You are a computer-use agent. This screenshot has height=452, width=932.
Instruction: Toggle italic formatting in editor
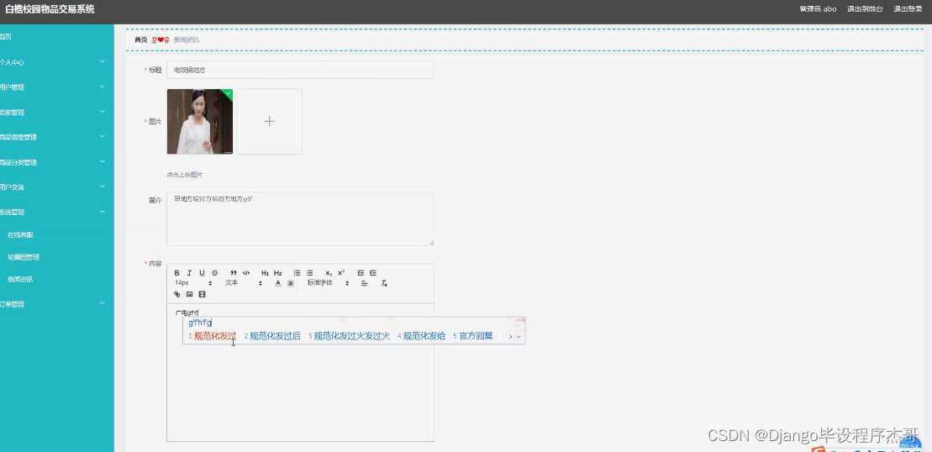click(x=190, y=273)
